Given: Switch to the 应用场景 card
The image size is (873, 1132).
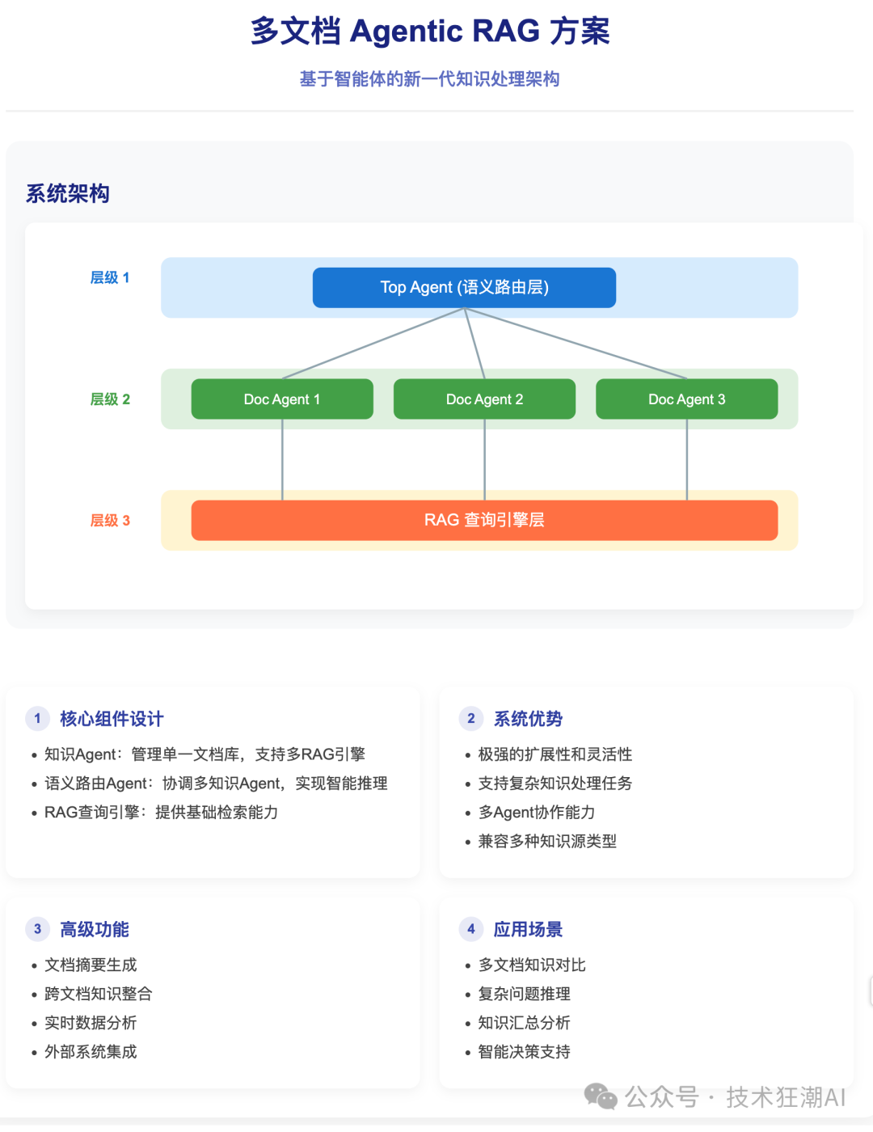Looking at the screenshot, I should [x=529, y=929].
